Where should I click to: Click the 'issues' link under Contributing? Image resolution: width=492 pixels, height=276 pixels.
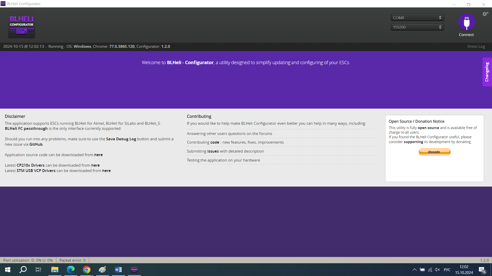pyautogui.click(x=213, y=151)
